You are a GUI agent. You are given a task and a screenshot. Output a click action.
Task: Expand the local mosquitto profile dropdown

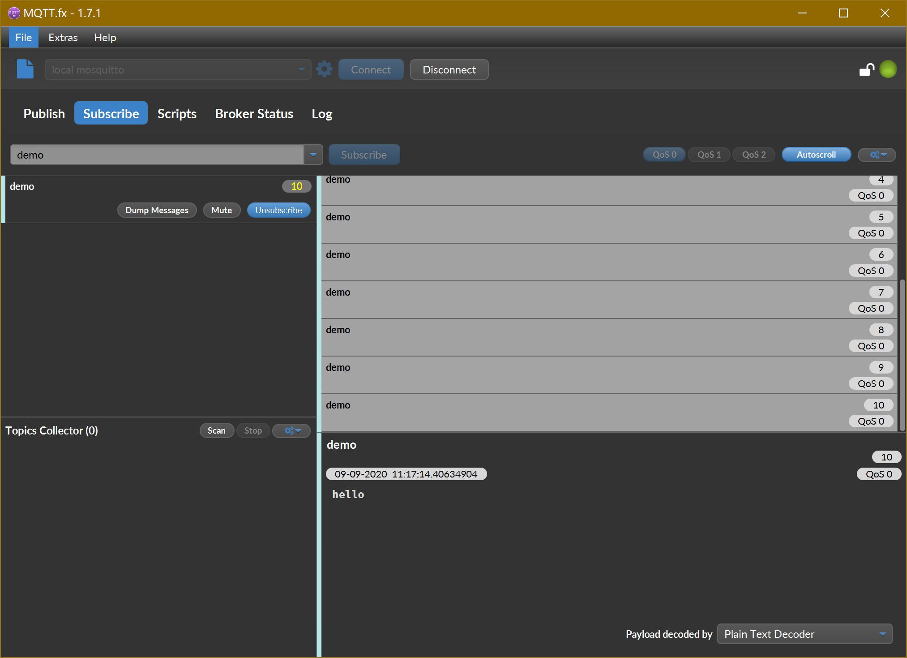click(x=301, y=69)
